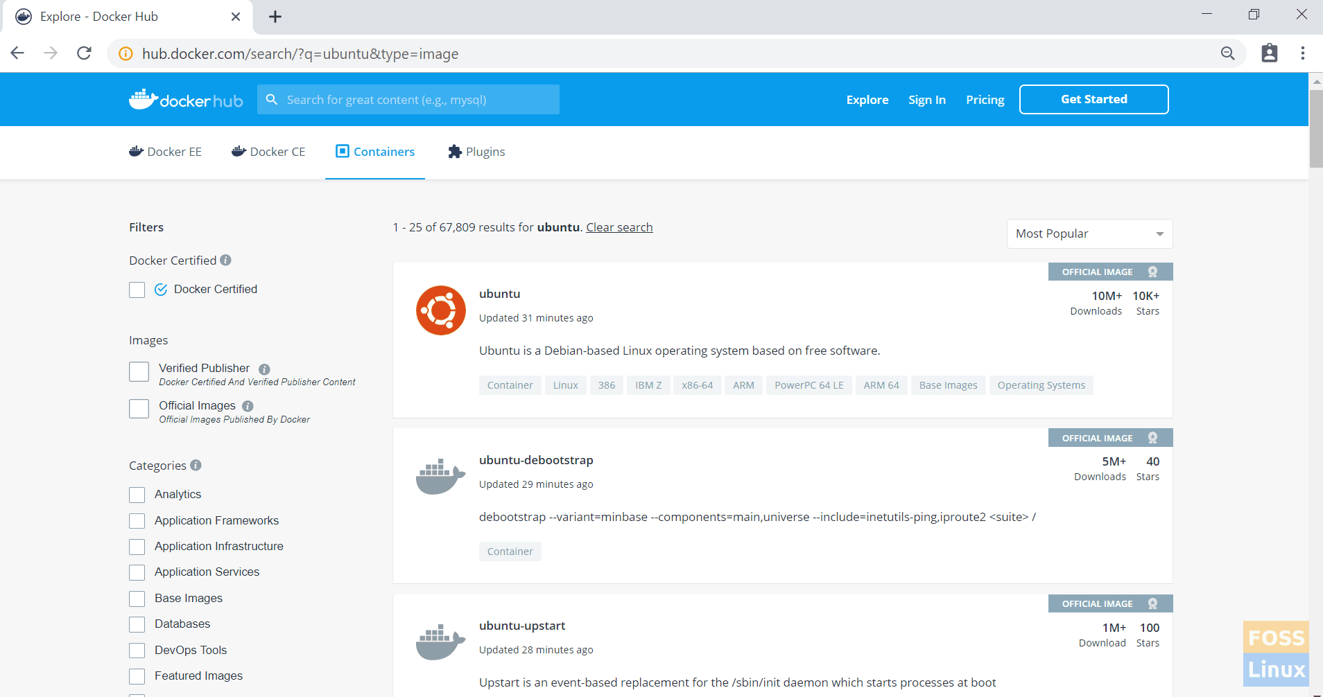Click the orange ubuntu logo
This screenshot has width=1323, height=697.
pyautogui.click(x=441, y=310)
